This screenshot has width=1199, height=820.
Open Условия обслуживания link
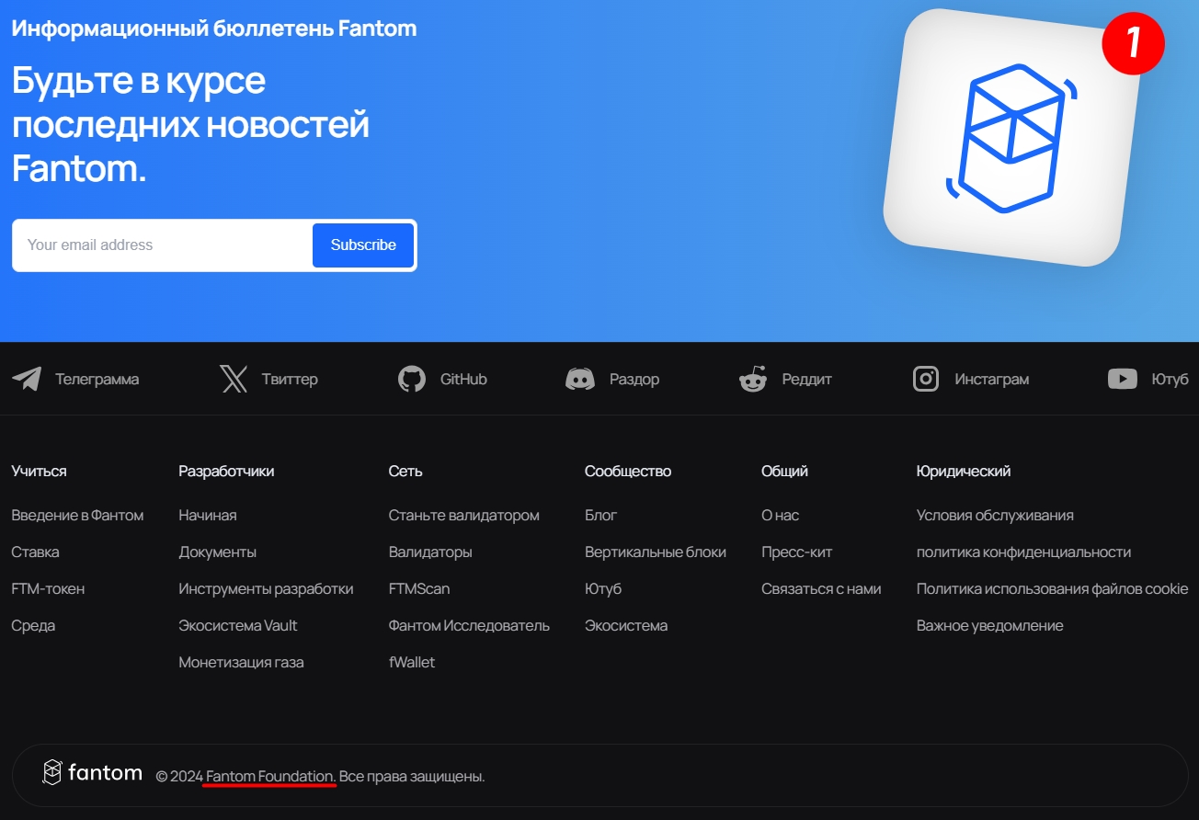(x=995, y=516)
